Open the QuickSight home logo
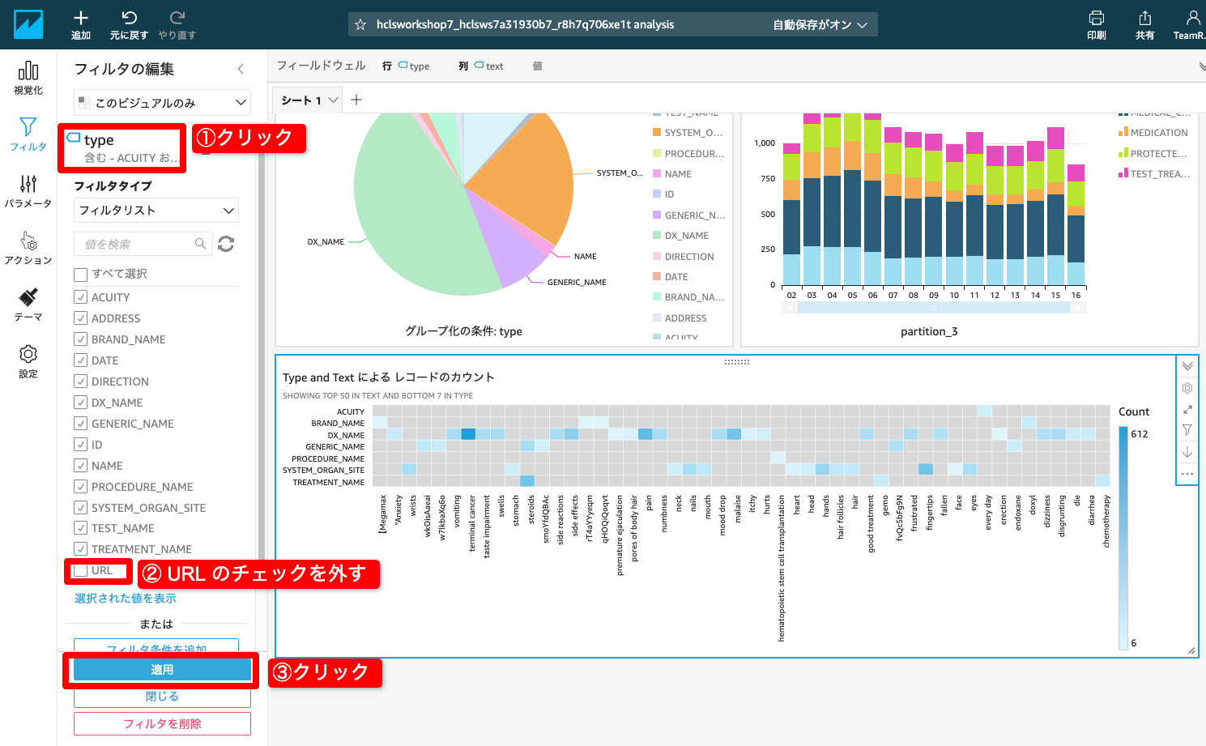Screen dimensions: 1206x746 point(28,24)
